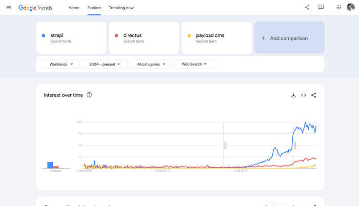Expand the Worldwide region dropdown
Screen dimensions: 359x206
pyautogui.click(x=61, y=64)
